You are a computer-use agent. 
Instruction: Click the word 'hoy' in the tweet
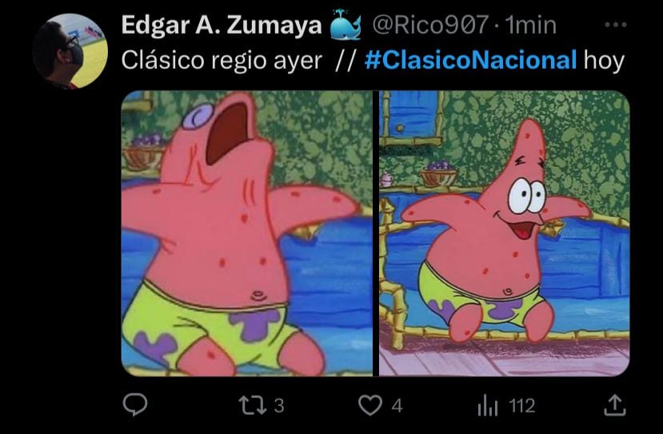[604, 61]
